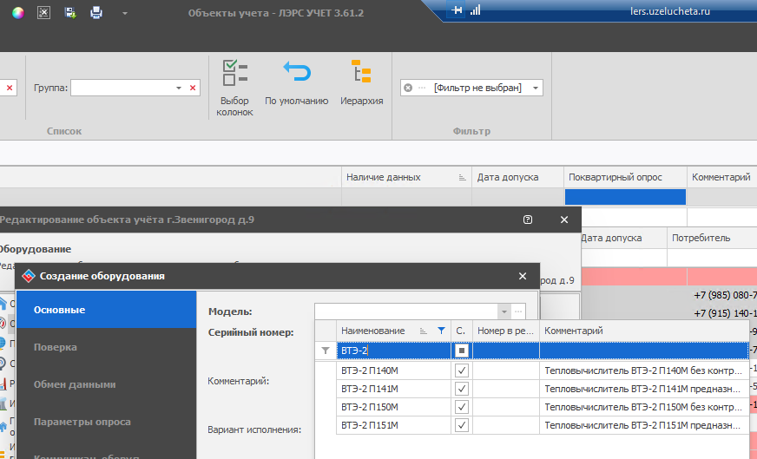Click the С. column header
Screen dimensions: 757x459
point(461,331)
